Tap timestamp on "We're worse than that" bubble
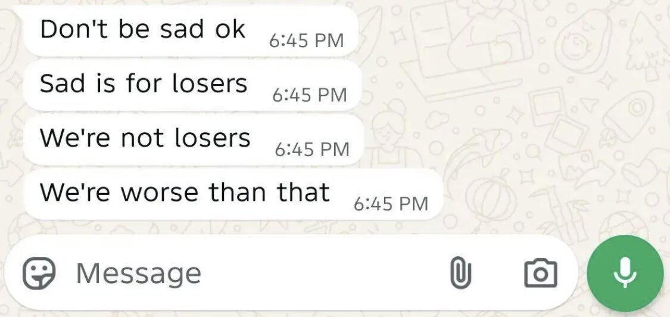The image size is (670, 317). (x=391, y=204)
